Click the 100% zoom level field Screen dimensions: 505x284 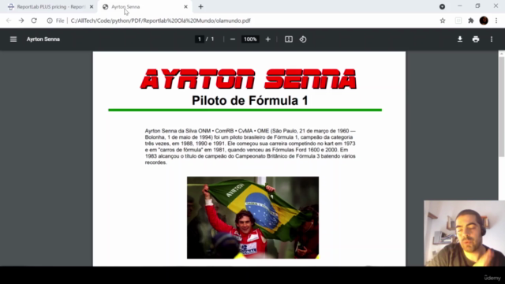pos(250,39)
